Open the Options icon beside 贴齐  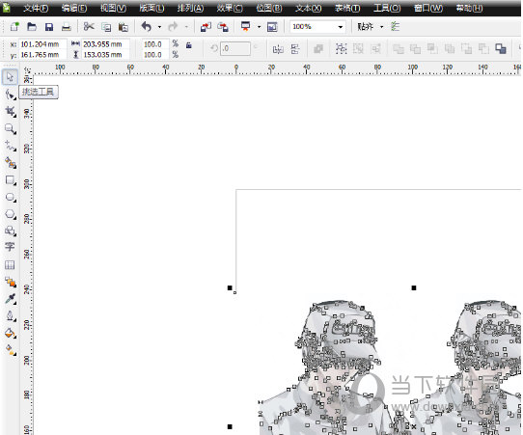pyautogui.click(x=395, y=26)
